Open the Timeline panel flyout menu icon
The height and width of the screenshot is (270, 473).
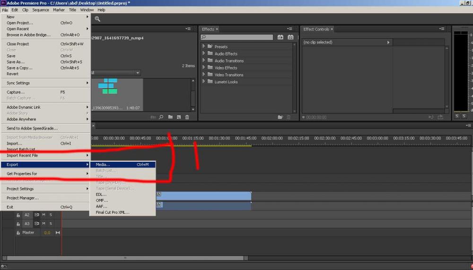[468, 125]
